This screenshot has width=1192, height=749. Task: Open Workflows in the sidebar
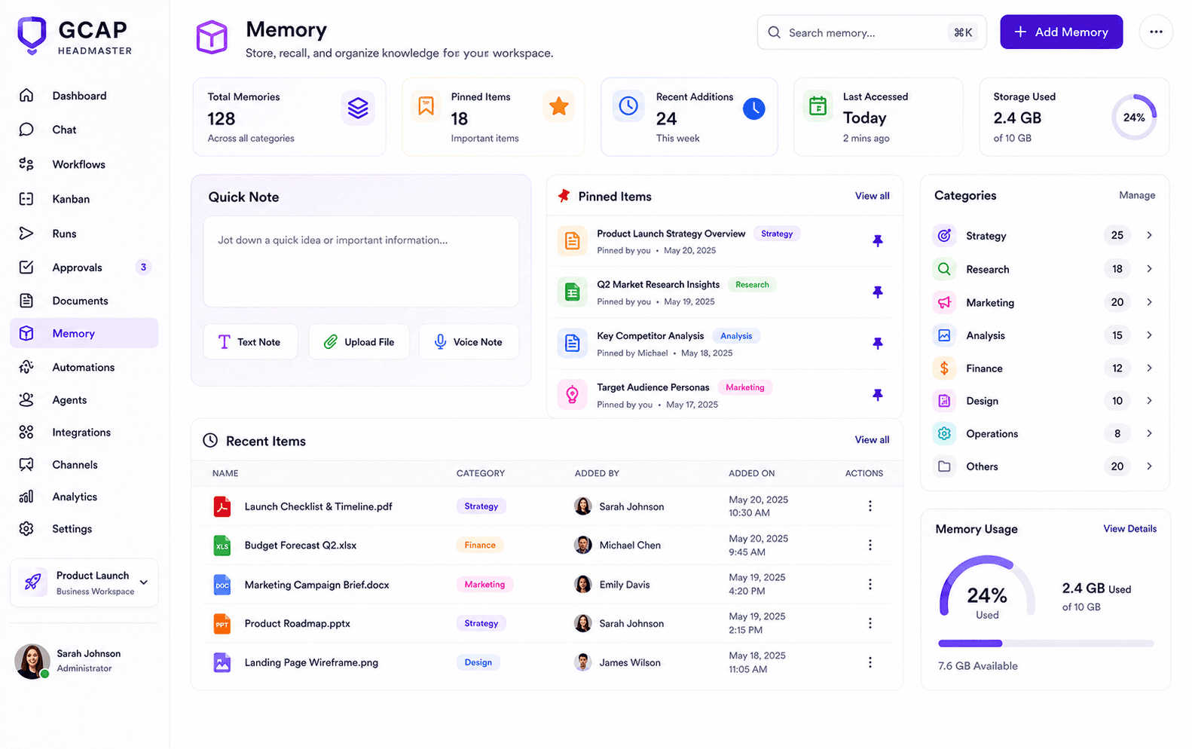84,164
